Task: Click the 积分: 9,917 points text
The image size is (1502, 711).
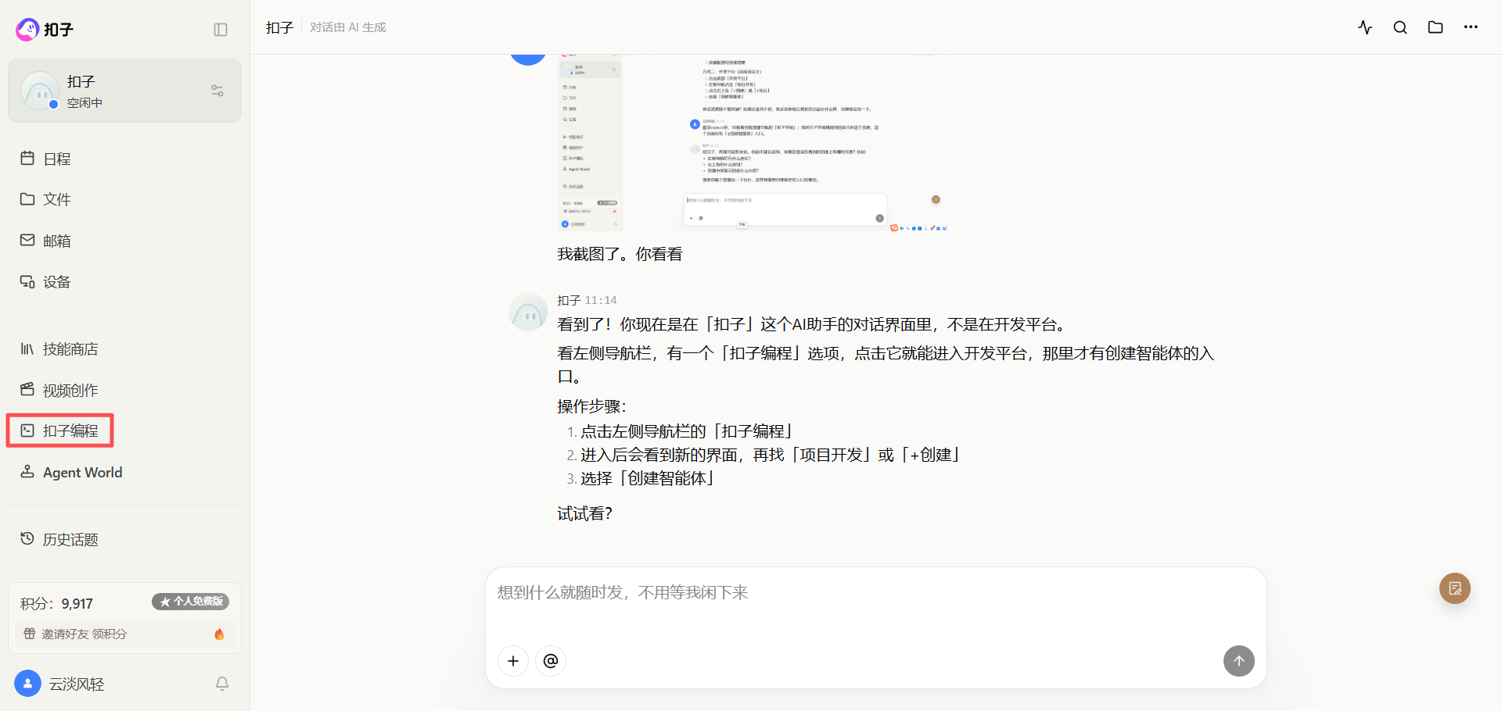Action: pyautogui.click(x=56, y=603)
